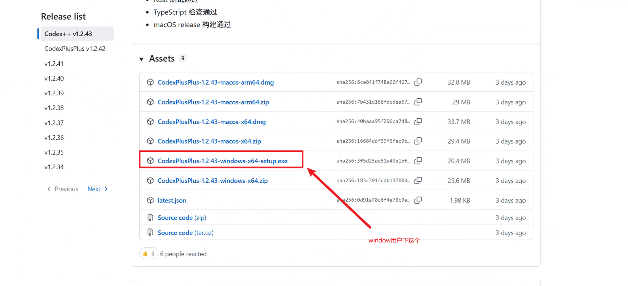Click the 'TypeScript 检查通过' bullet
Image resolution: width=628 pixels, height=286 pixels.
tap(185, 12)
